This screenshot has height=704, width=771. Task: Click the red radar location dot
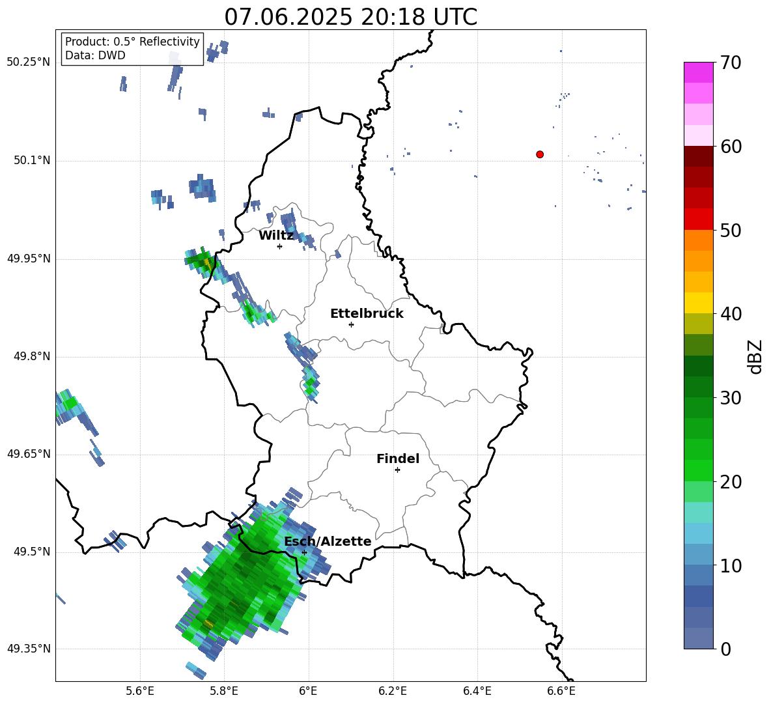tap(540, 154)
